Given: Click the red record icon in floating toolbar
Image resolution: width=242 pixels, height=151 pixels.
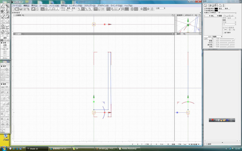Looking at the screenshot, I should [x=213, y=120].
